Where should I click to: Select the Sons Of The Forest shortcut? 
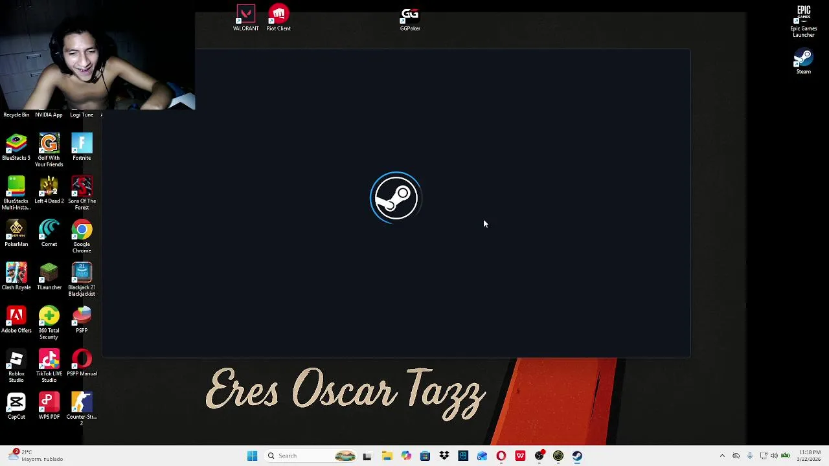82,194
